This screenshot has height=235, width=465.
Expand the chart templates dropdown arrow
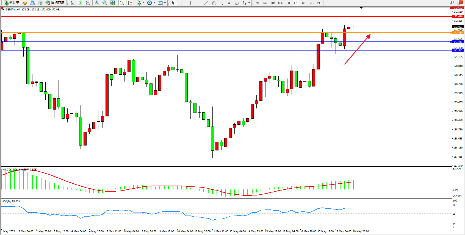point(165,3)
